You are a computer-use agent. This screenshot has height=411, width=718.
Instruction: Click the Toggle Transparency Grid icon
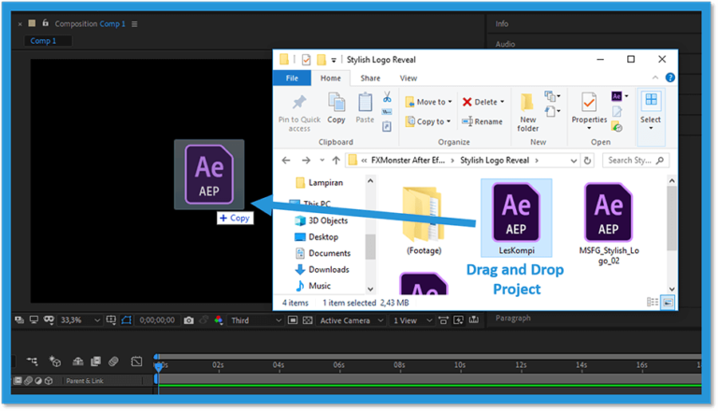tap(308, 320)
